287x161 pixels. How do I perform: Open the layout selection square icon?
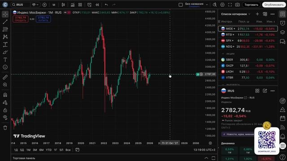pos(180,5)
